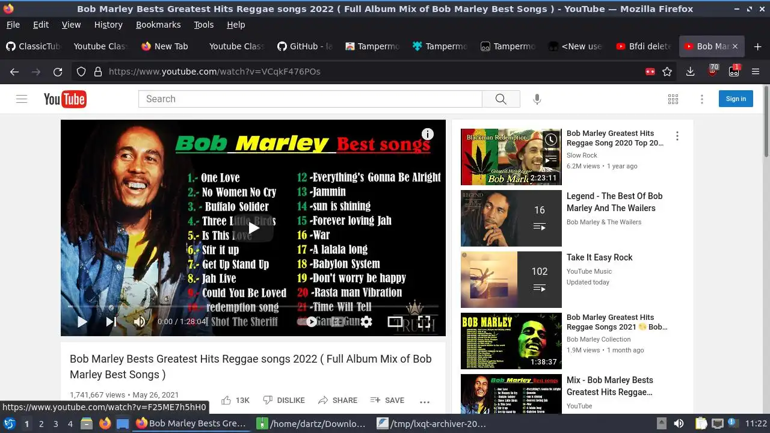Click the large center play overlay
Viewport: 770px width, 433px height.
click(x=253, y=228)
